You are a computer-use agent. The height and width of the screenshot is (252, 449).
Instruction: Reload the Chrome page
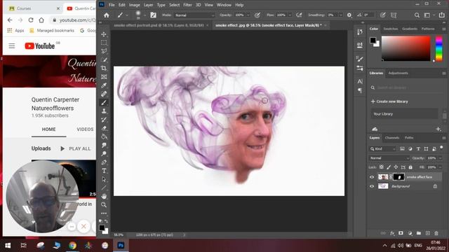(31, 20)
